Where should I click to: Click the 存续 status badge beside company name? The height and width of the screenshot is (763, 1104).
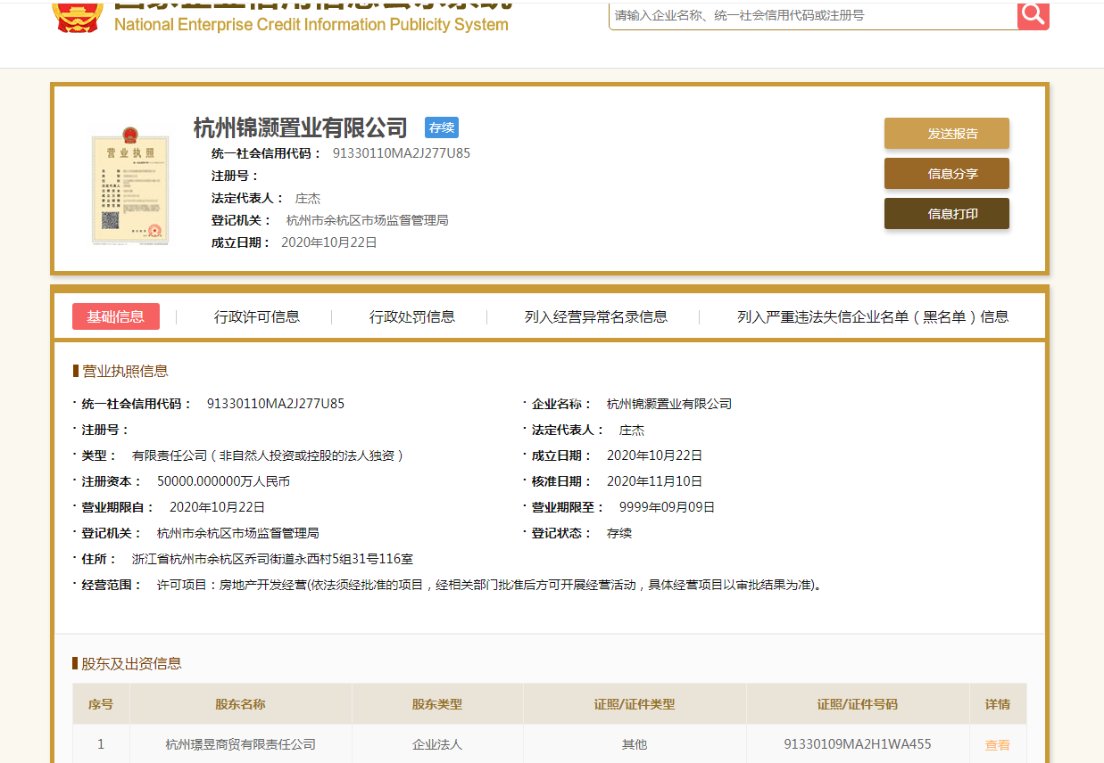tap(442, 127)
